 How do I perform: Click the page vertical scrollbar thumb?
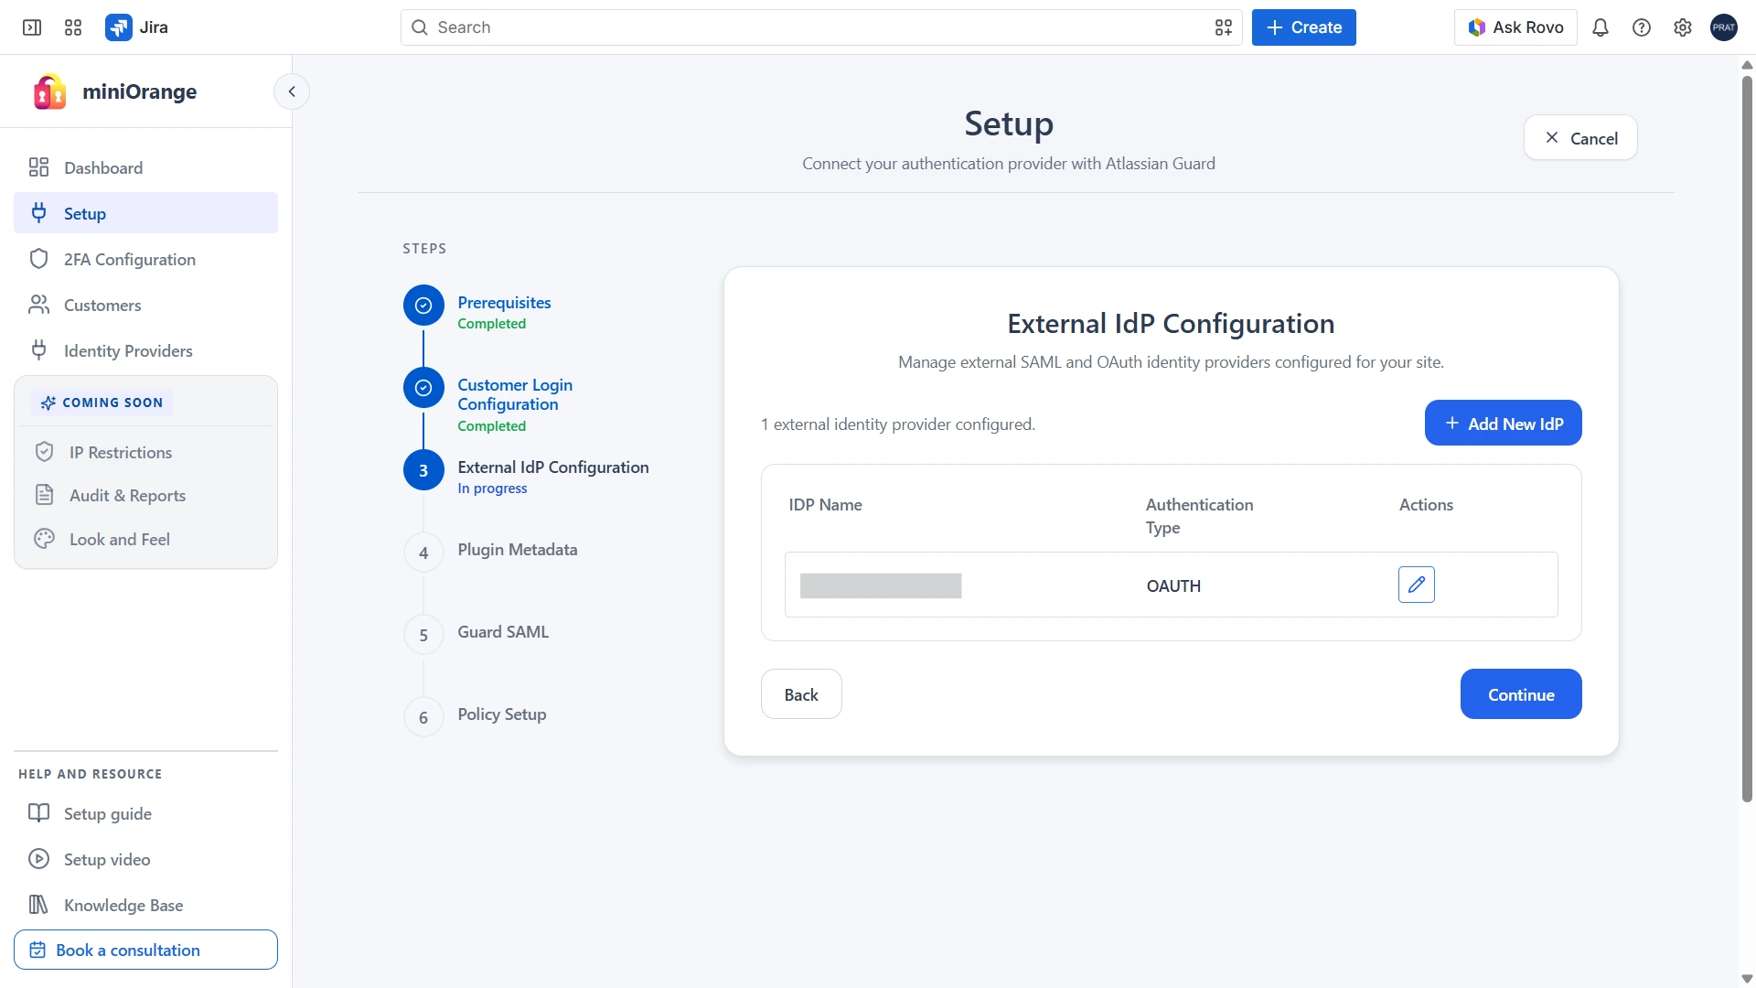point(1747,439)
